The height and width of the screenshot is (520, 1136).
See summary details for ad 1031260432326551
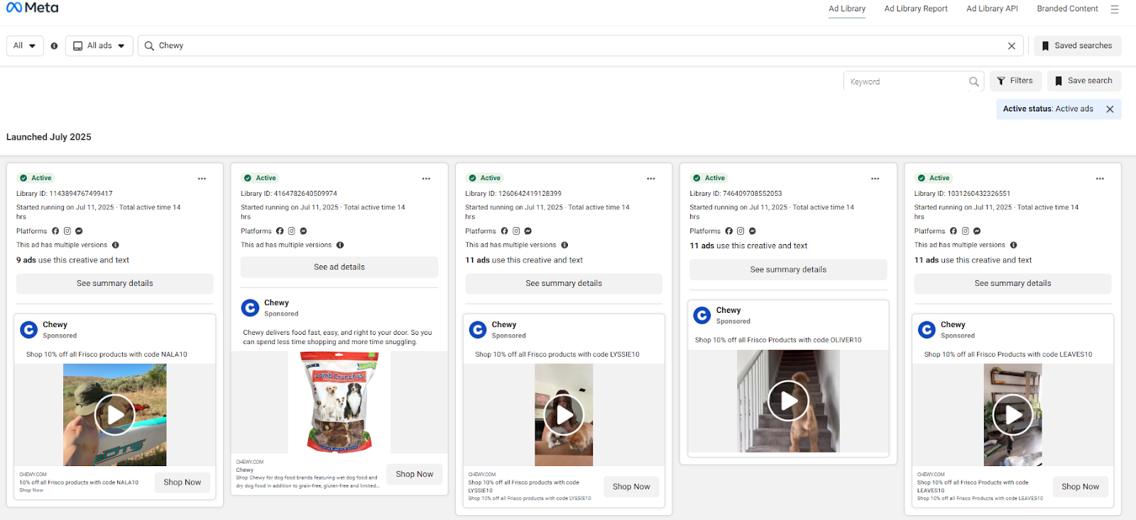click(x=1013, y=284)
